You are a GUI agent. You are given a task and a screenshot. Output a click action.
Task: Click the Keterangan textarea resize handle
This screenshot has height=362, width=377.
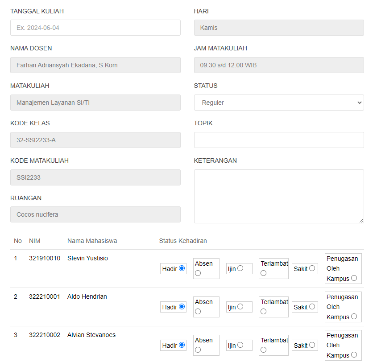point(361,221)
